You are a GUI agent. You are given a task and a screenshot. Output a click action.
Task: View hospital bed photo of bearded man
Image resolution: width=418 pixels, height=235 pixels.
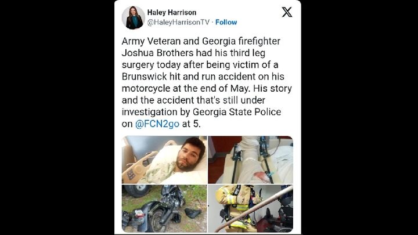pyautogui.click(x=164, y=160)
